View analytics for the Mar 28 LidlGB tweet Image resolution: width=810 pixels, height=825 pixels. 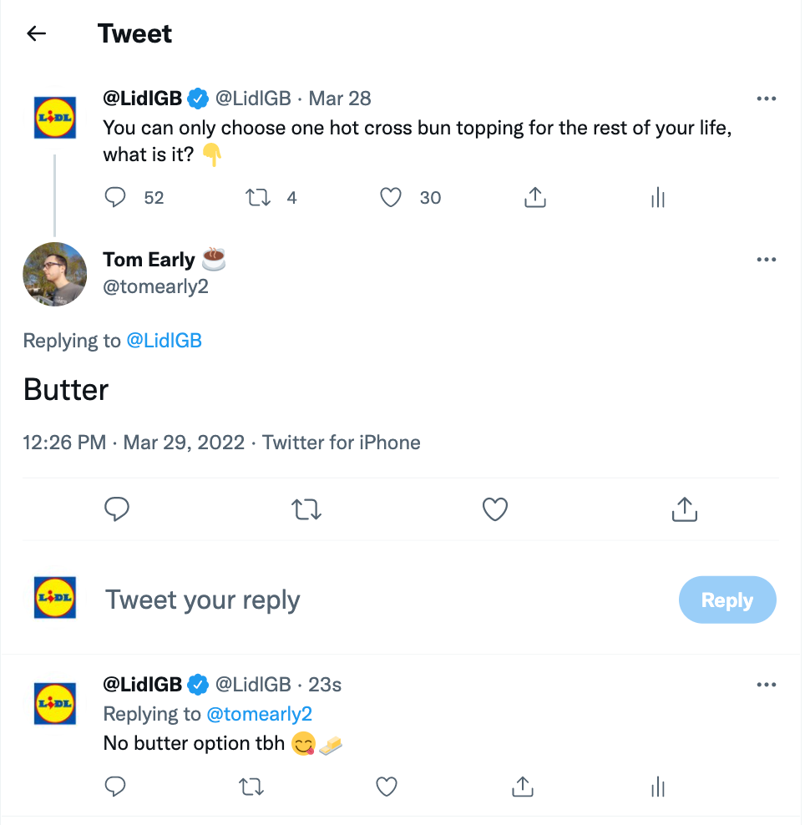click(658, 198)
